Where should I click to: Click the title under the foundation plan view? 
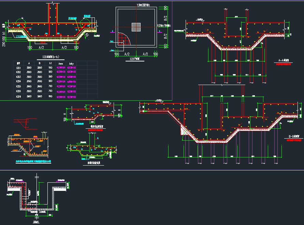point(136,59)
